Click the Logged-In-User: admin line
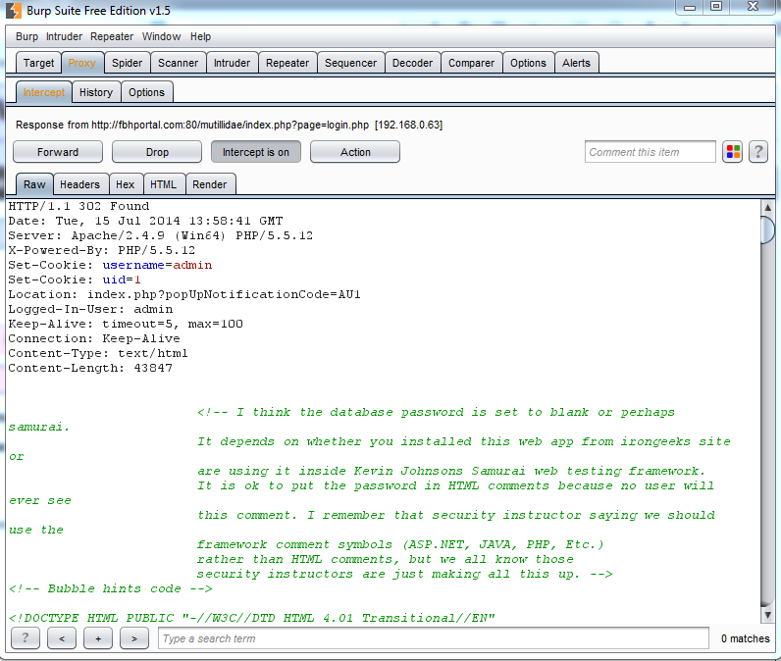The height and width of the screenshot is (661, 781). pos(90,309)
